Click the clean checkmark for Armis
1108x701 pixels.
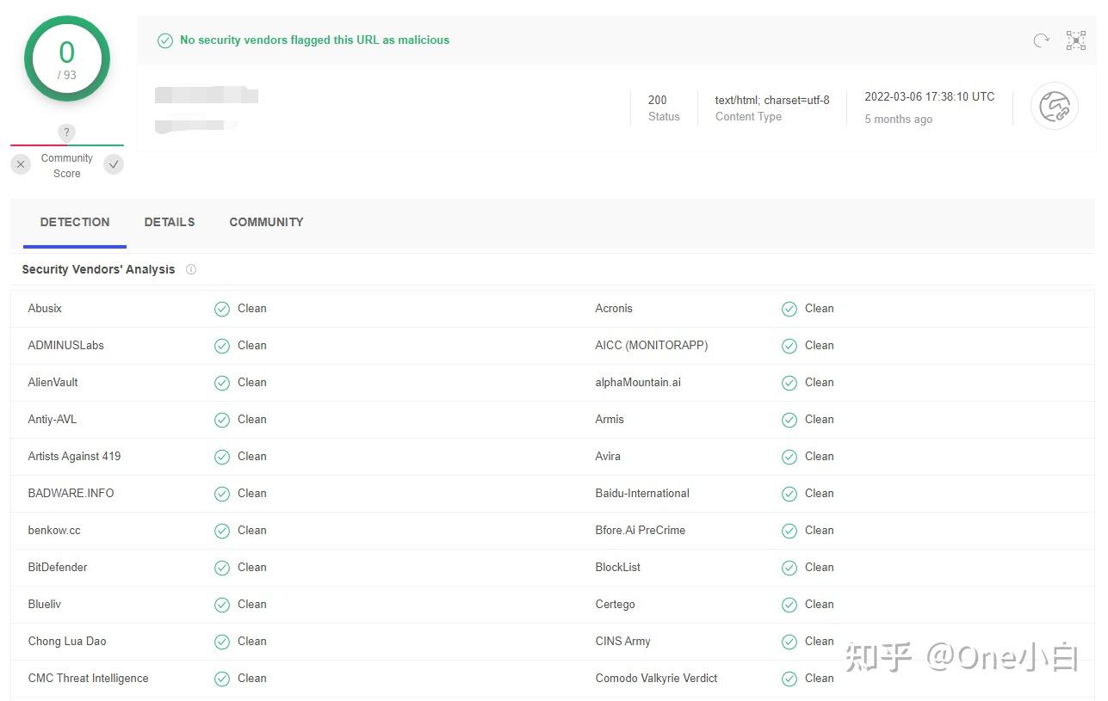click(x=789, y=420)
